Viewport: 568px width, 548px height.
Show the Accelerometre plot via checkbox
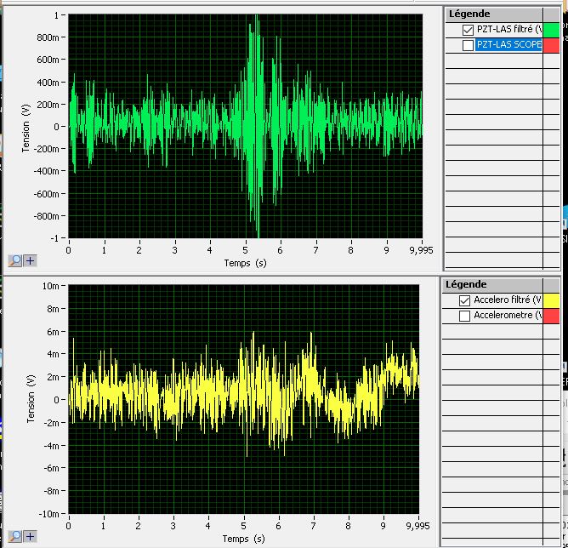point(464,316)
